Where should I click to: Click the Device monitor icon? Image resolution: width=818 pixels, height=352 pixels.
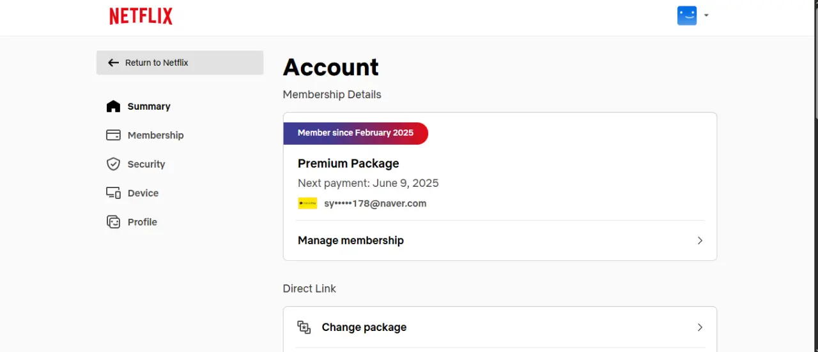click(x=113, y=193)
